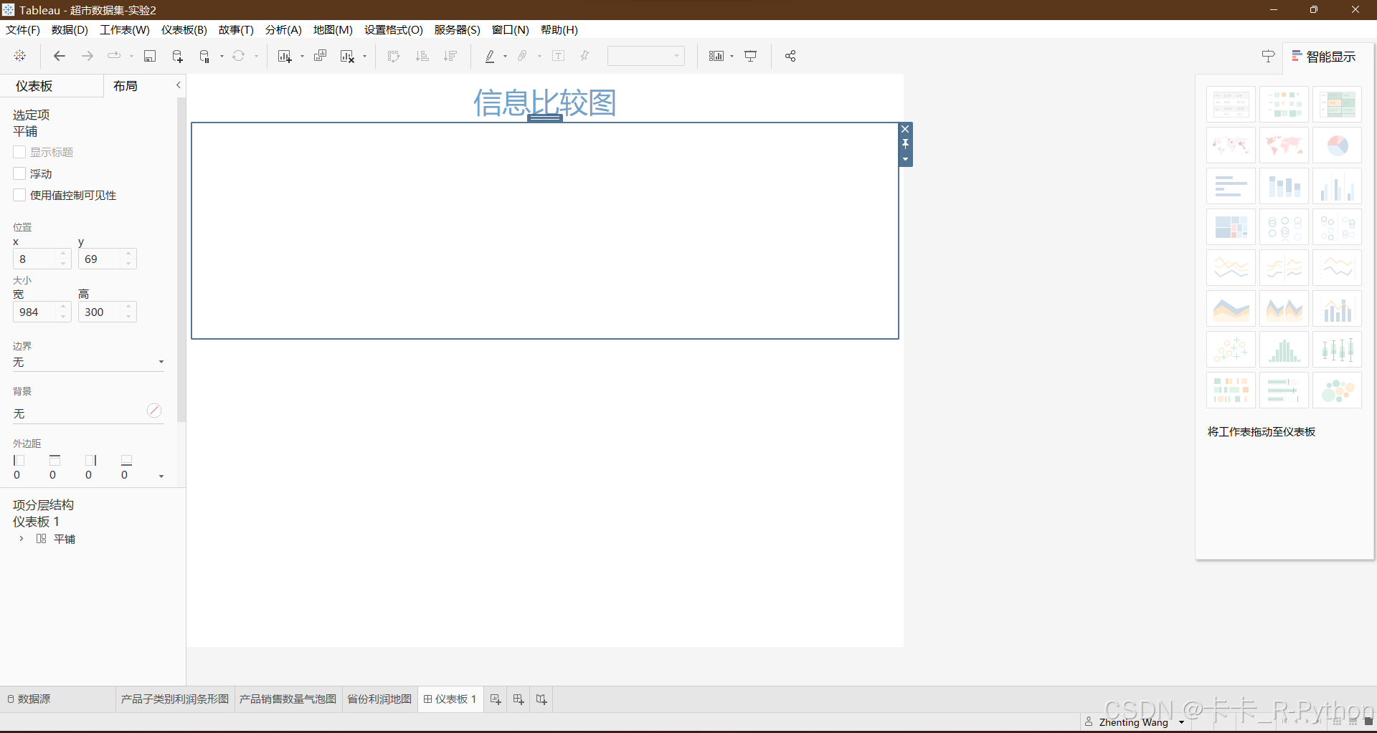This screenshot has height=733, width=1377.
Task: Click the Tableau start page logo icon
Action: (20, 56)
